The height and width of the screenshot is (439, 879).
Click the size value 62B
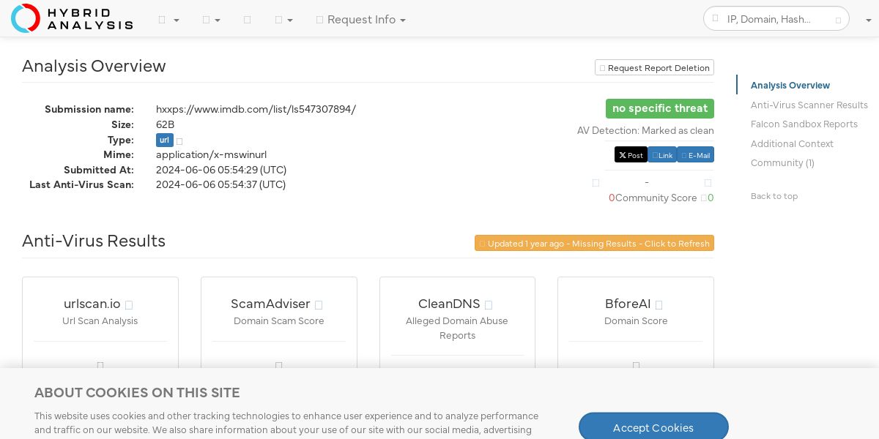(x=166, y=124)
